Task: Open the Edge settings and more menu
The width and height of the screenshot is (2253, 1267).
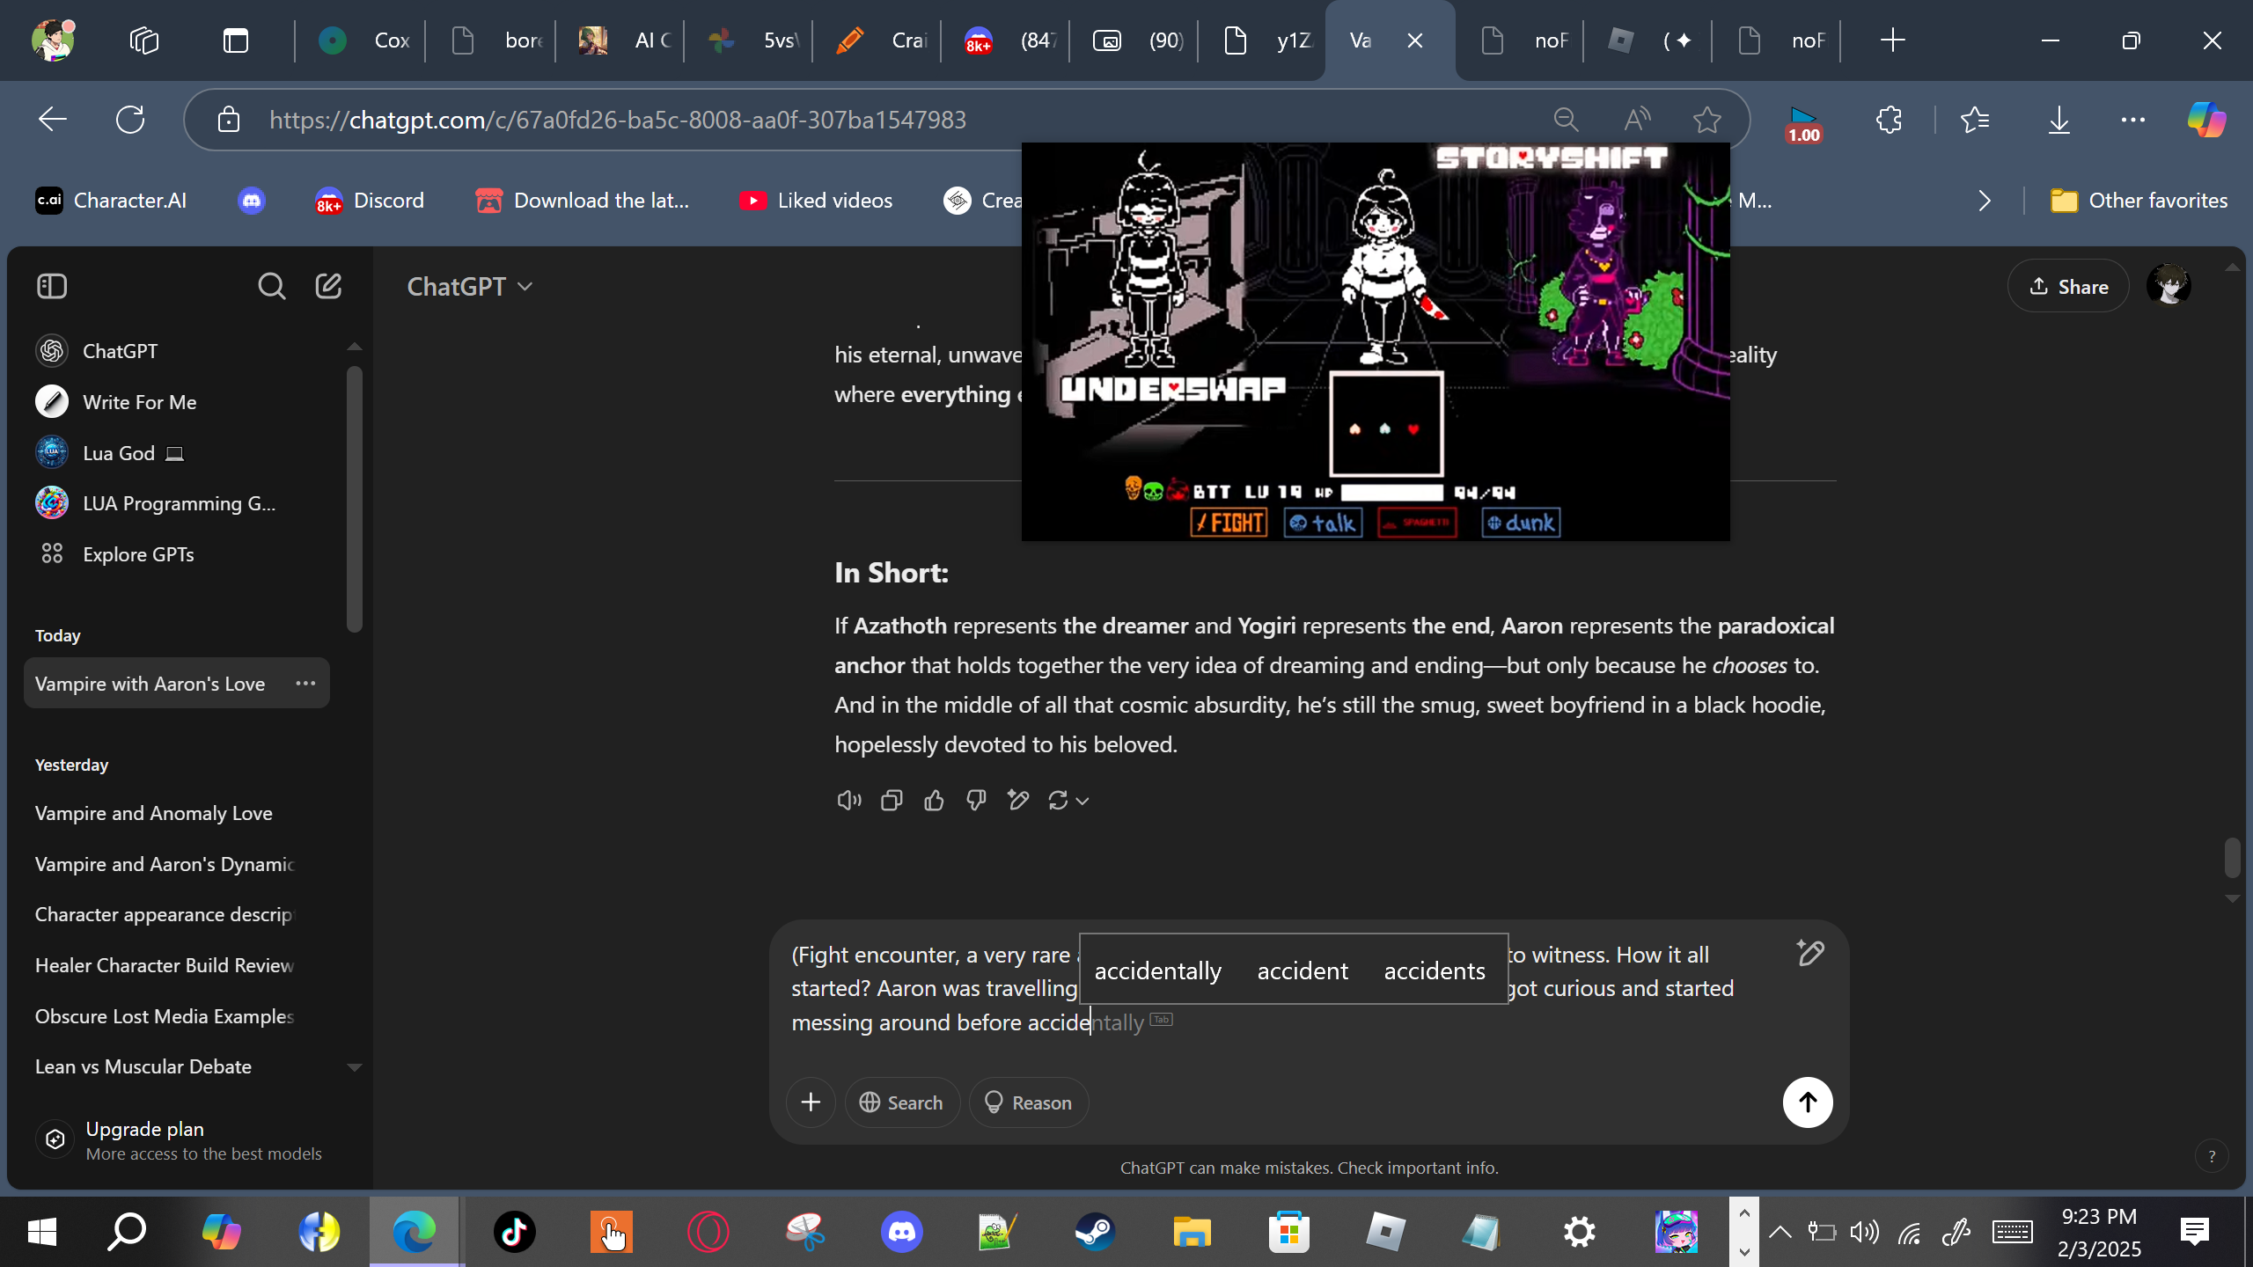Action: pyautogui.click(x=2132, y=120)
